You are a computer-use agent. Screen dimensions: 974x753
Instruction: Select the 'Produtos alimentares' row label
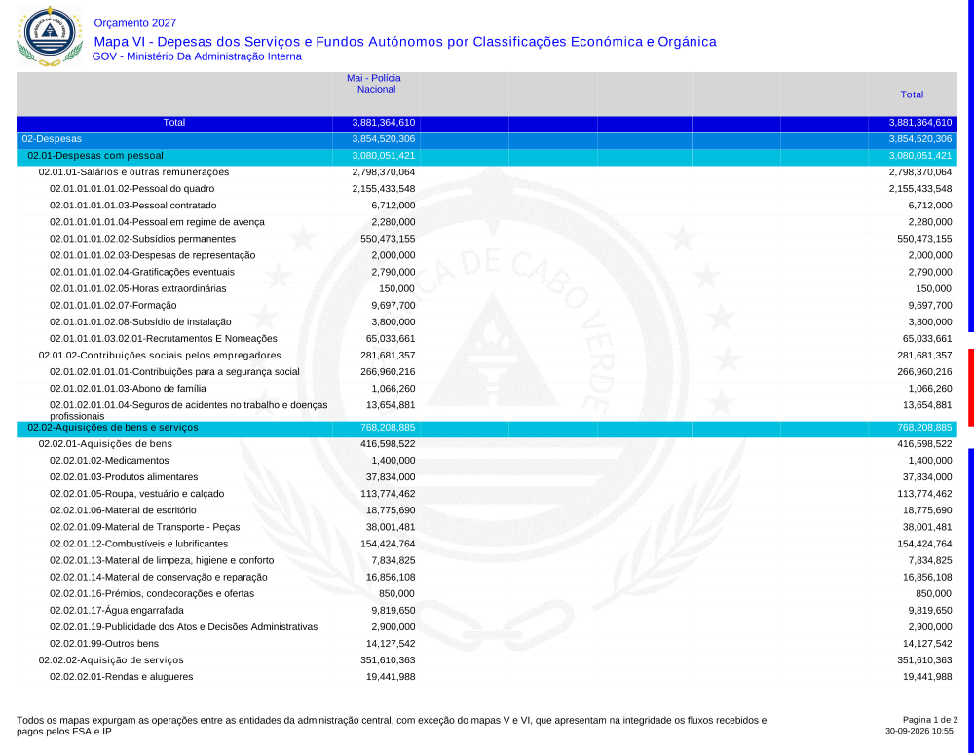click(x=124, y=477)
